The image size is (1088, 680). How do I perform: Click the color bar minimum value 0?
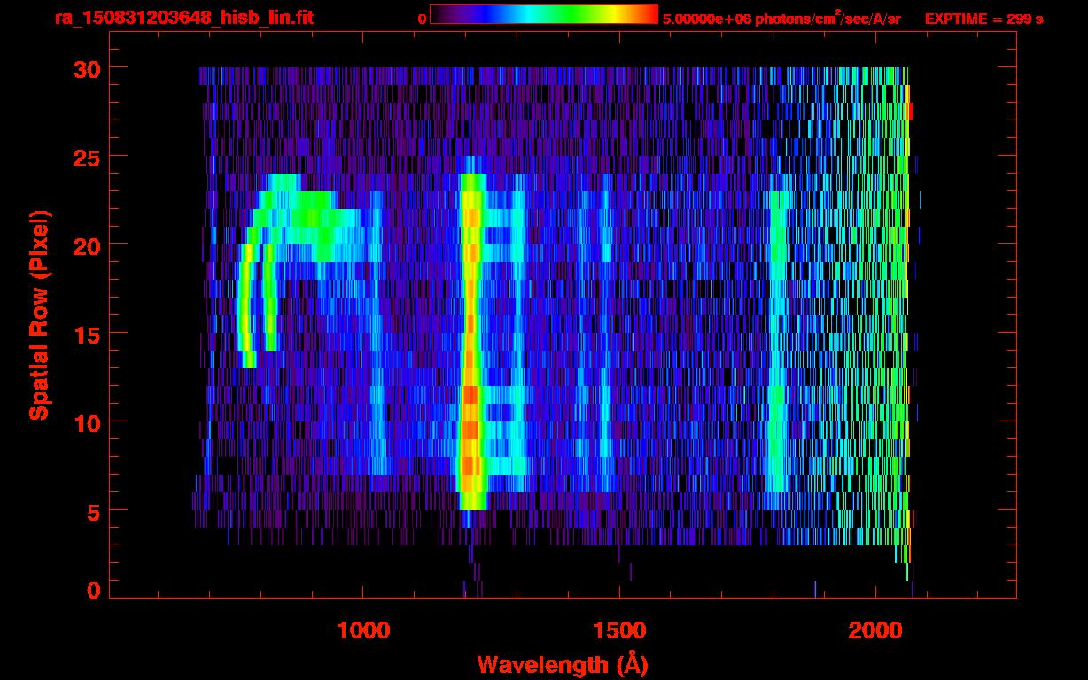tap(422, 19)
